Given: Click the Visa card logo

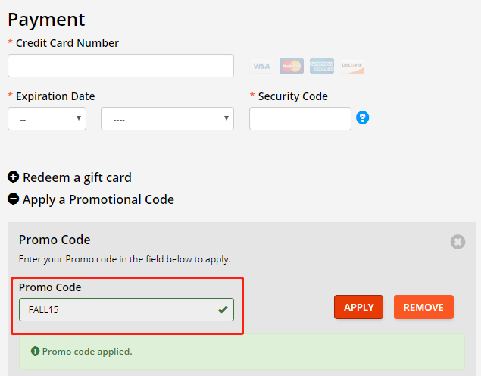Looking at the screenshot, I should click(x=261, y=66).
